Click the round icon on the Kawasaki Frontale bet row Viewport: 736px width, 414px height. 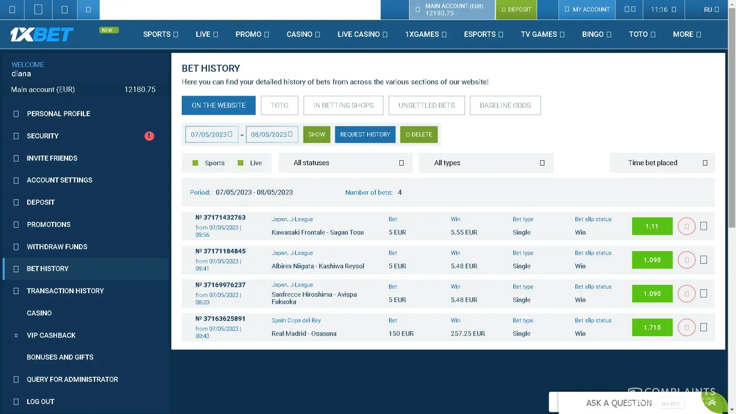[686, 226]
